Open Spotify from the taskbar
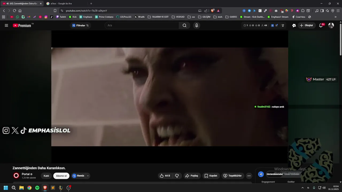Screen dimensions: 342x192 (37, 188)
